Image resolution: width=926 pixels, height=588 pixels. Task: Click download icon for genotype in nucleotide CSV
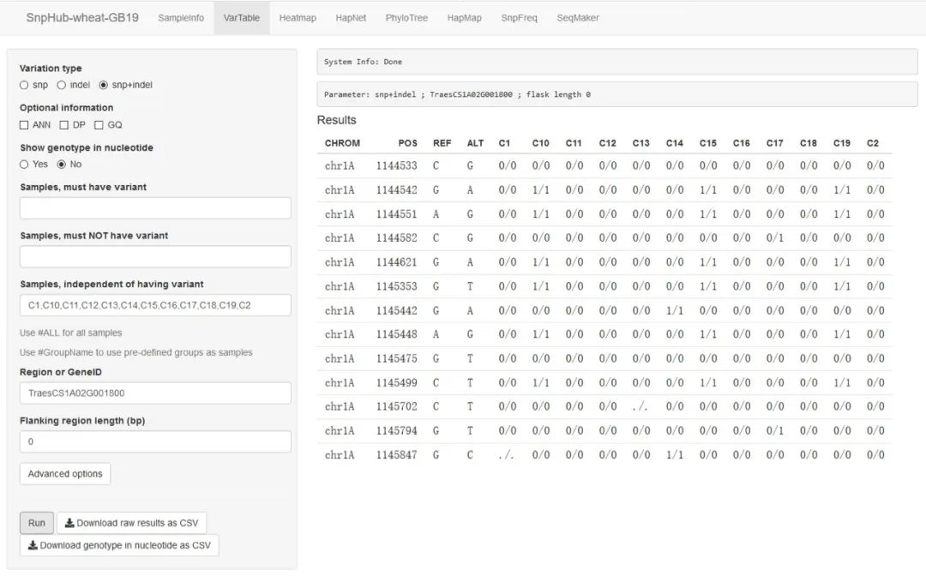[x=33, y=545]
